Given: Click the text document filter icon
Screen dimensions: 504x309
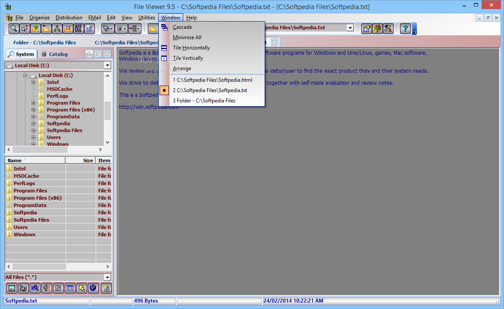Looking at the screenshot, I should (58, 288).
